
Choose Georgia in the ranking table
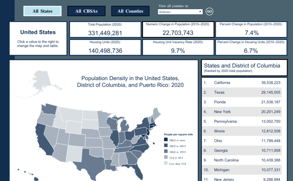pos(242,150)
